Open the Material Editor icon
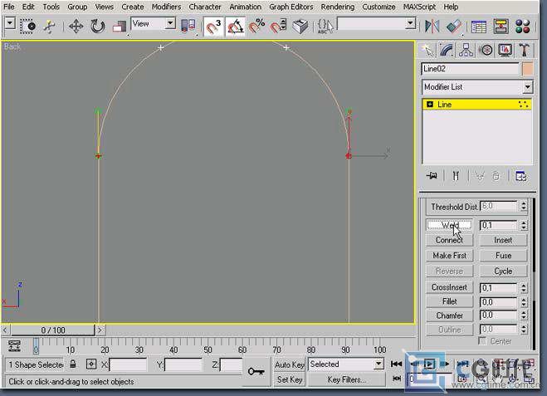The width and height of the screenshot is (547, 396). (x=523, y=27)
